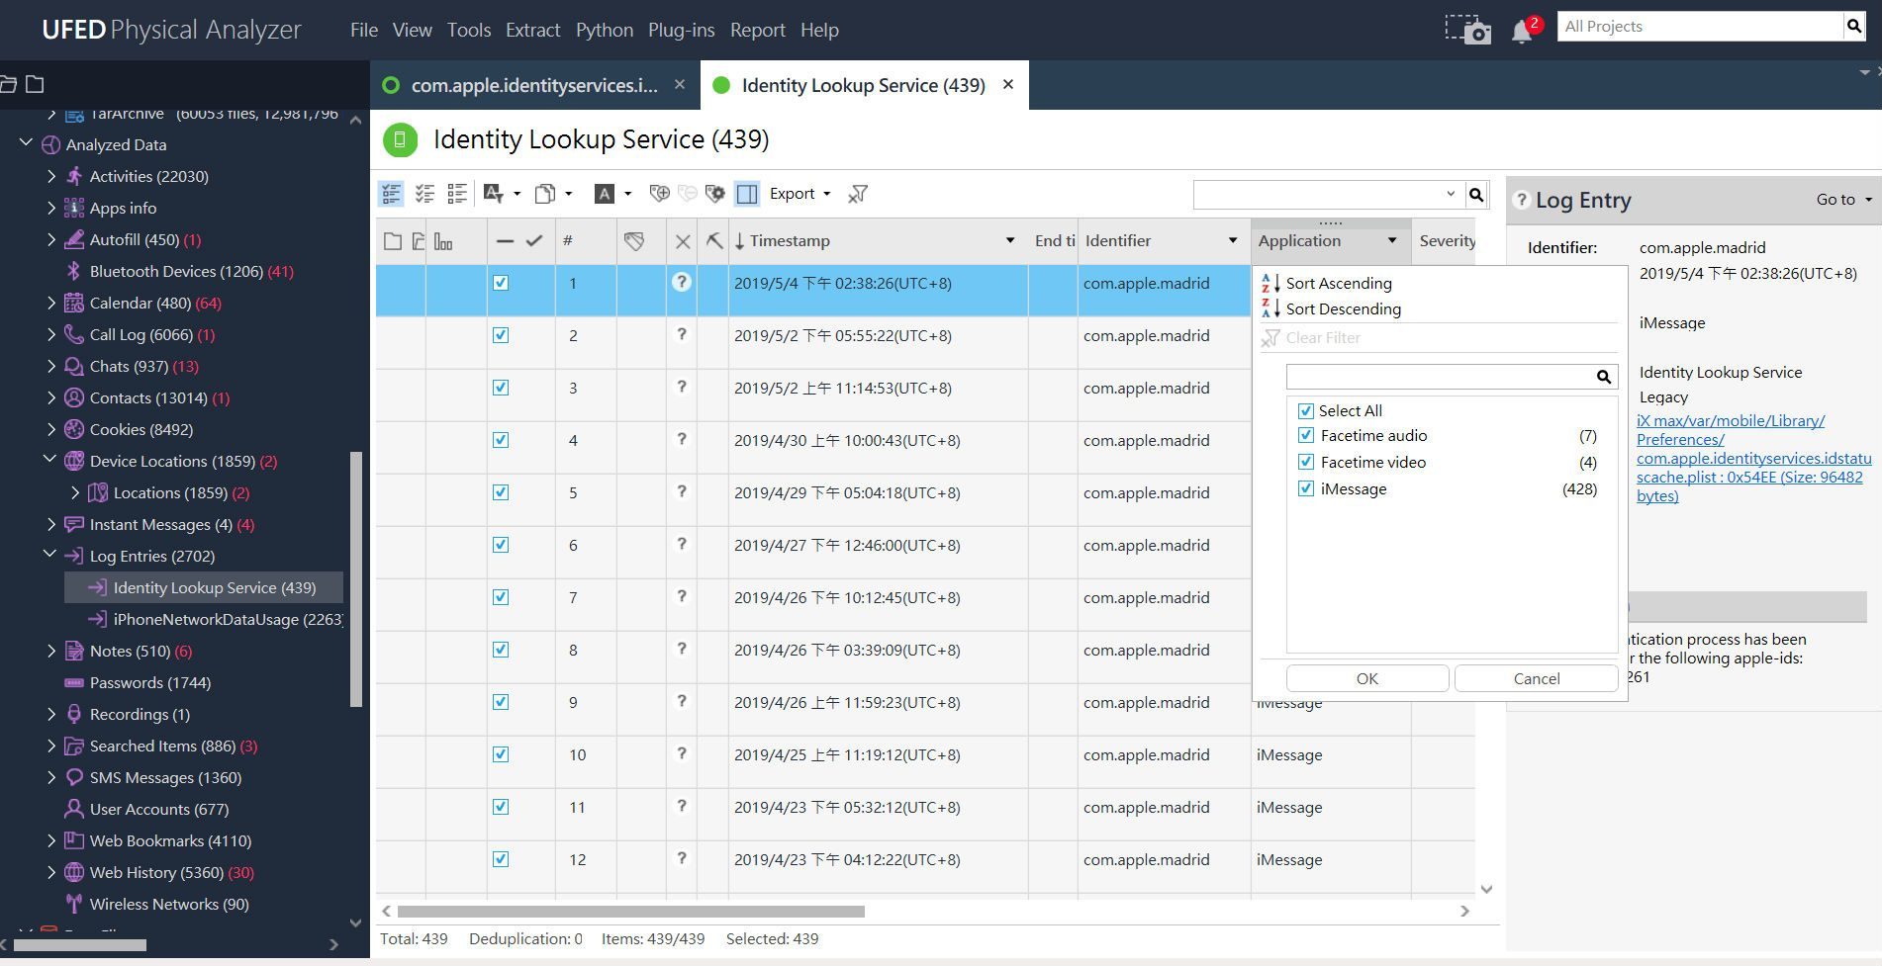Click Cancel in the filter popup
Screen dimensions: 1882x966
pos(1537,678)
